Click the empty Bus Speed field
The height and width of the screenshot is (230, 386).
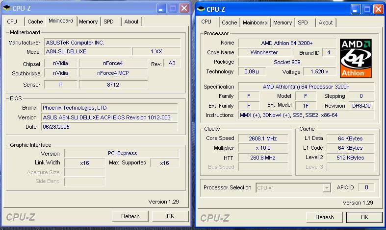coord(263,167)
